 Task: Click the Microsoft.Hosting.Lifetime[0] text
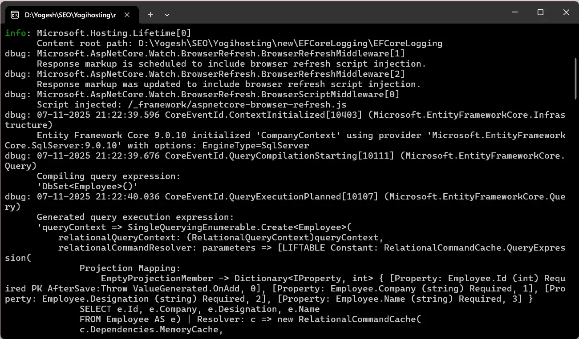[x=113, y=32]
